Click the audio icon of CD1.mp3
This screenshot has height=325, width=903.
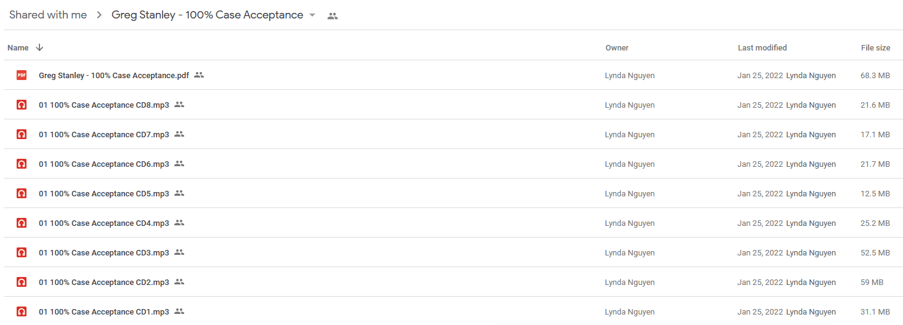tap(22, 311)
